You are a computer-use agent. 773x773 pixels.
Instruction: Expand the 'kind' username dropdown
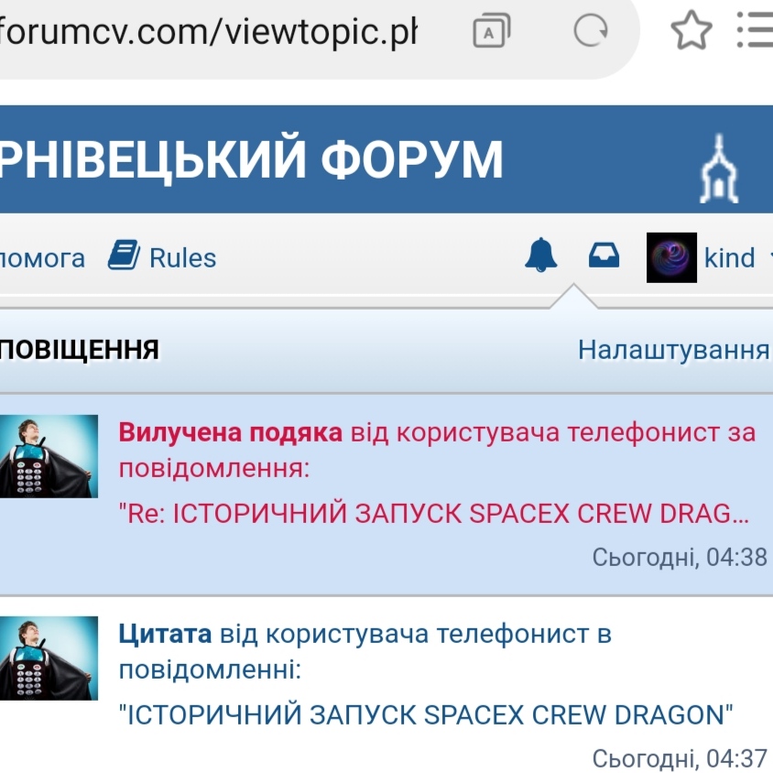[x=730, y=258]
